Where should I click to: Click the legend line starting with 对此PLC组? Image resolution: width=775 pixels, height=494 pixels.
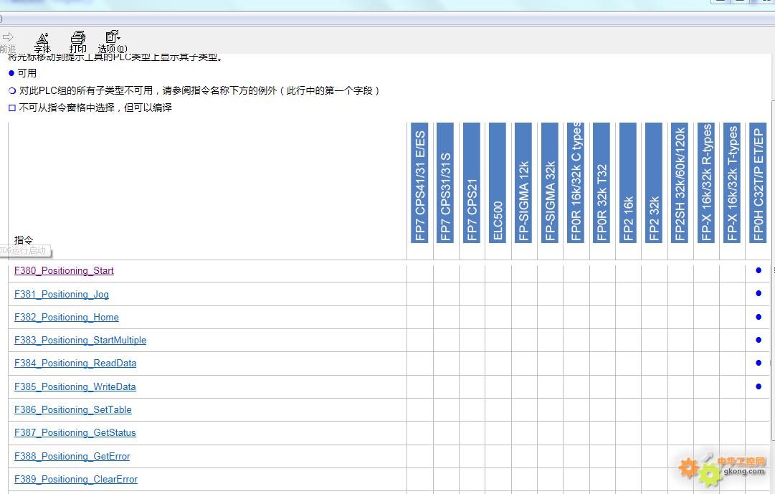coord(194,90)
